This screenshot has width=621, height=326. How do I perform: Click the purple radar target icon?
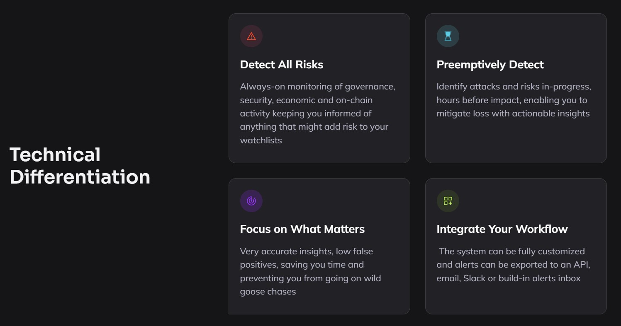(x=251, y=201)
